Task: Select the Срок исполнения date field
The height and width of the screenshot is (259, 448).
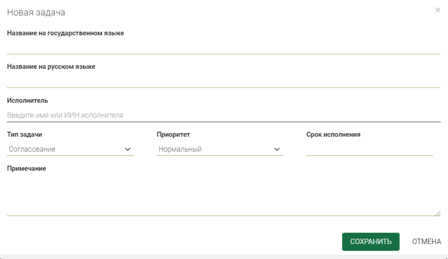Action: pyautogui.click(x=369, y=149)
